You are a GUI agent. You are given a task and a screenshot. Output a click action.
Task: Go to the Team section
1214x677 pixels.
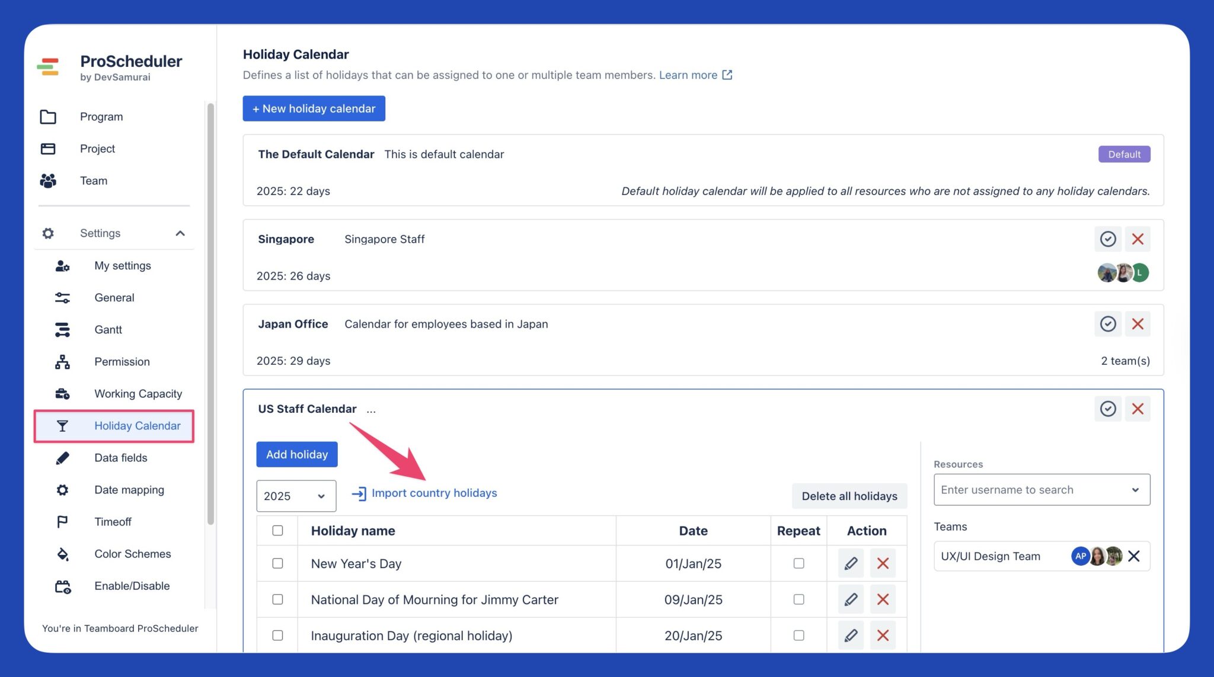pyautogui.click(x=94, y=181)
